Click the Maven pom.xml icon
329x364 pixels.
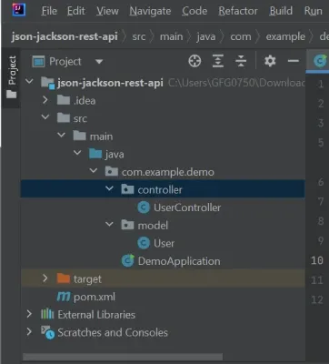tap(64, 297)
